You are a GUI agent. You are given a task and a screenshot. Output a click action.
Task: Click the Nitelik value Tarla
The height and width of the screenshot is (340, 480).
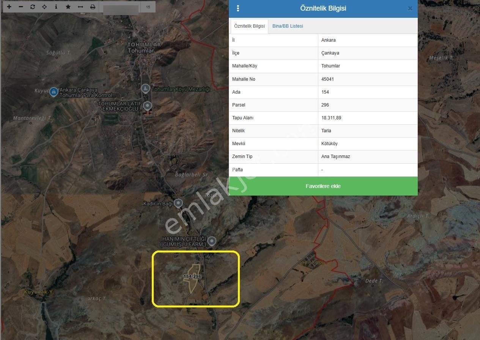pos(326,131)
